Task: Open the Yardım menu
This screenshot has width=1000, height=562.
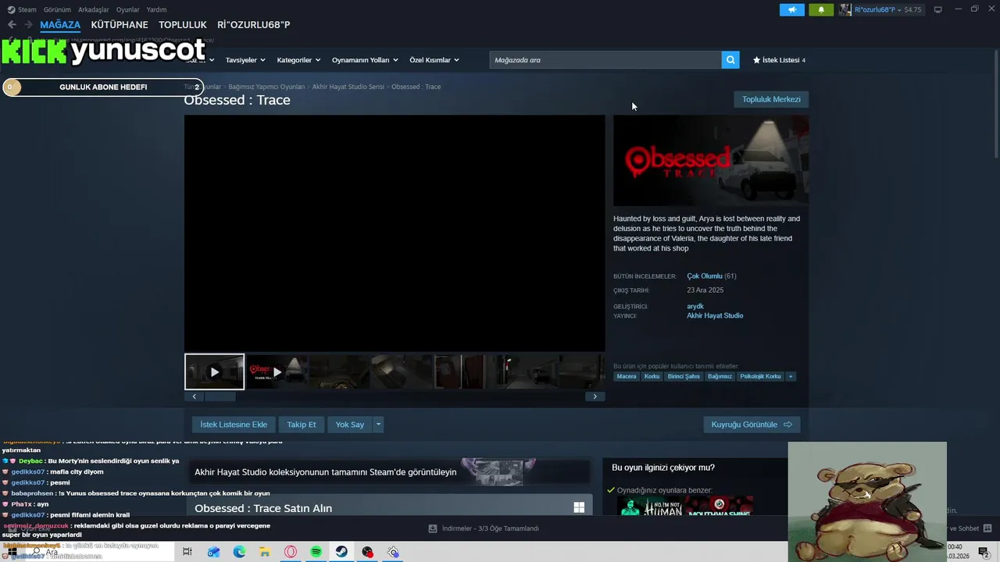Action: pos(156,9)
